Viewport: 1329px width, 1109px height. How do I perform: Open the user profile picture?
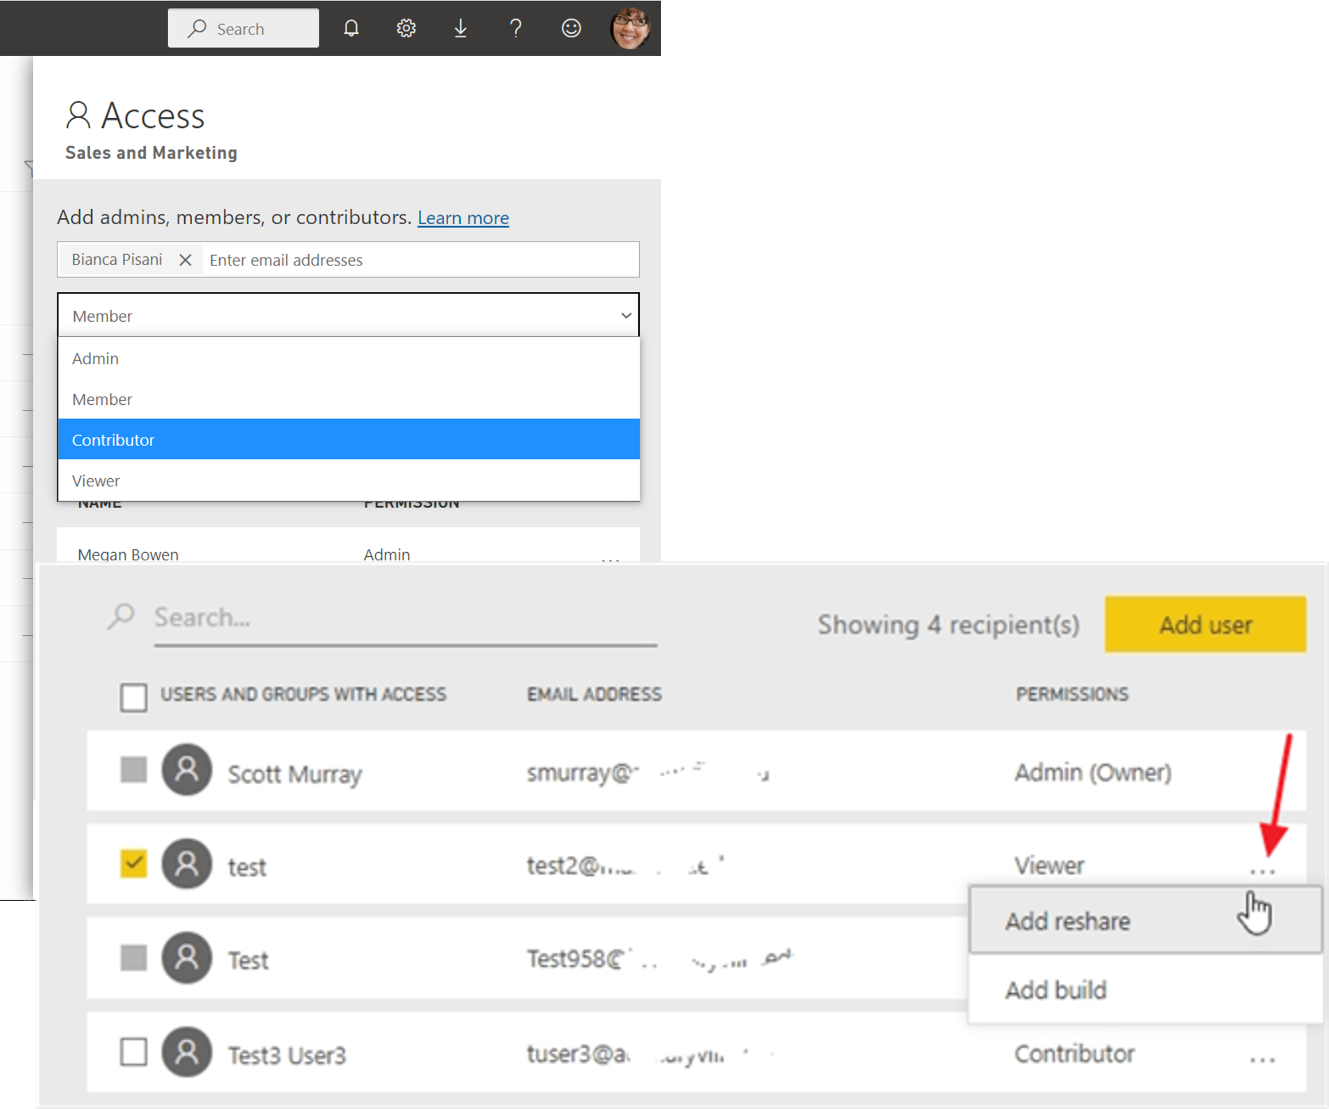pyautogui.click(x=629, y=29)
